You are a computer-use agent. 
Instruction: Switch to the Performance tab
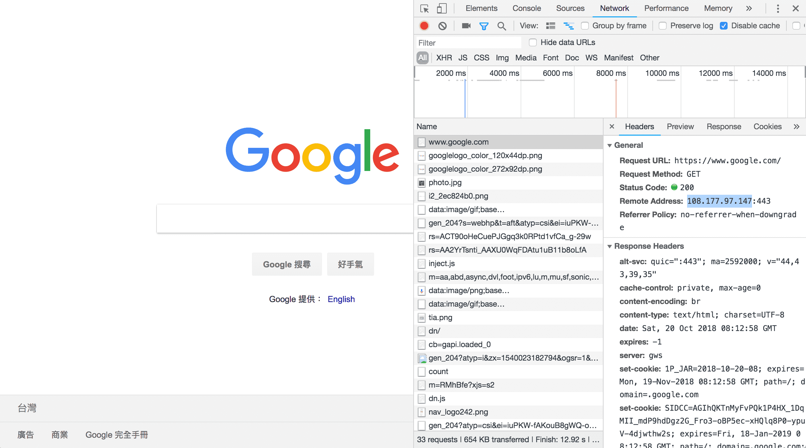(666, 8)
